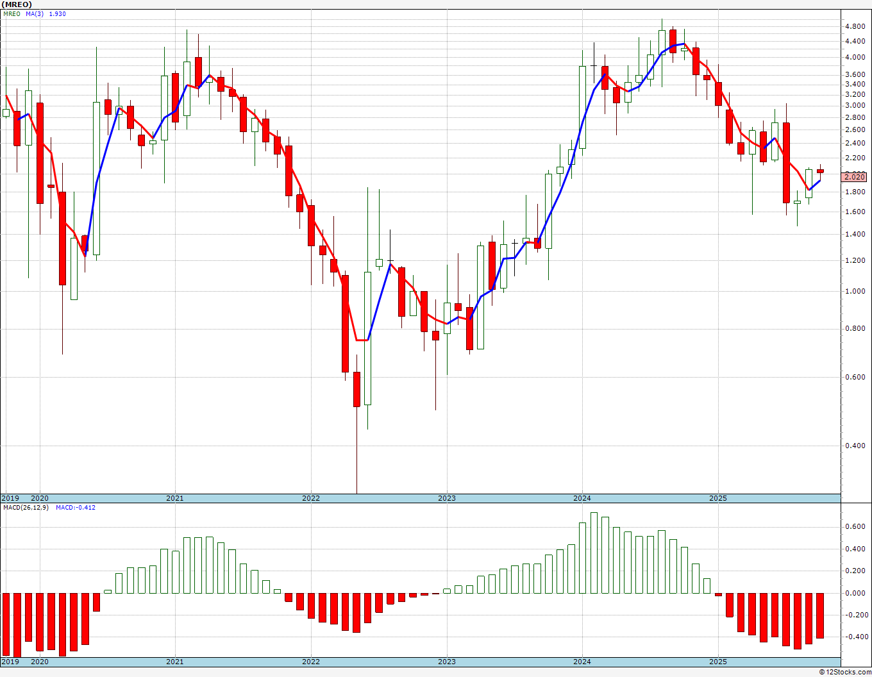Select the 0.200 MACD axis label
872x677 pixels.
(855, 571)
